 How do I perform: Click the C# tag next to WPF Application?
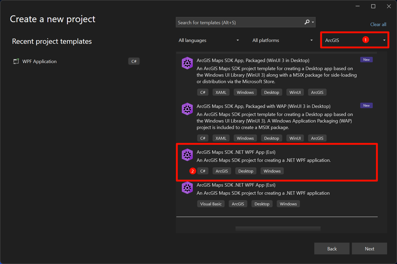click(134, 61)
